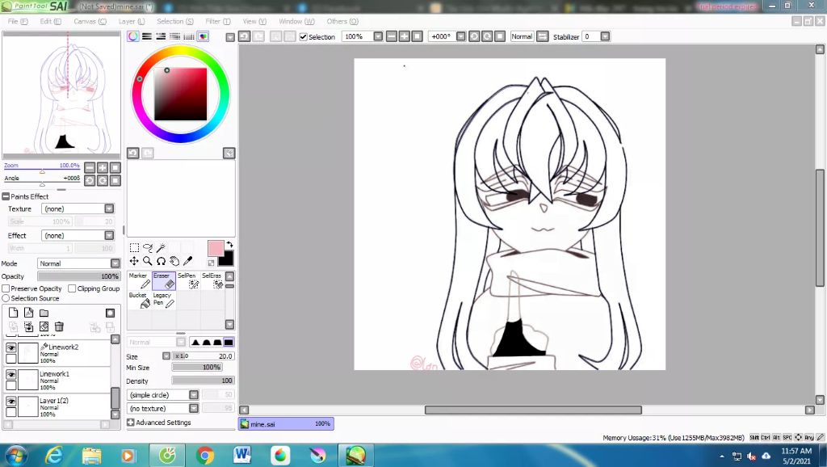This screenshot has width=827, height=467.
Task: Create a new layer folder
Action: pyautogui.click(x=44, y=313)
